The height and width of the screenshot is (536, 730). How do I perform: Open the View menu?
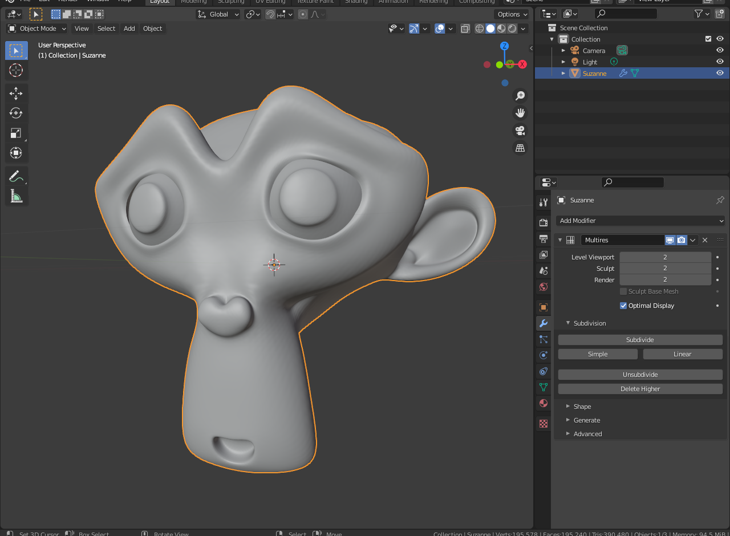[82, 29]
